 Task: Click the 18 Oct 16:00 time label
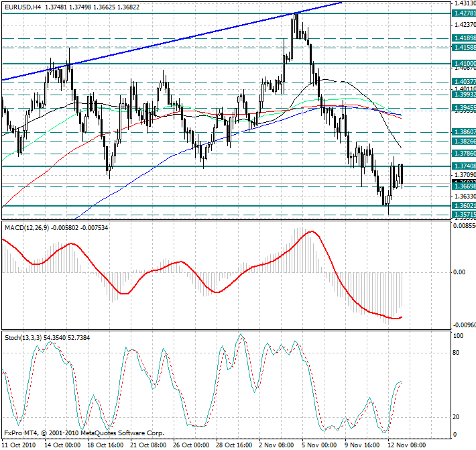pos(105,445)
